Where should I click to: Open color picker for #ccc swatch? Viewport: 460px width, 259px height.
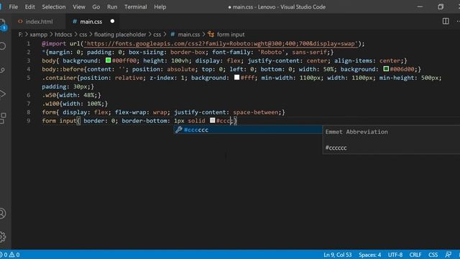pos(213,120)
